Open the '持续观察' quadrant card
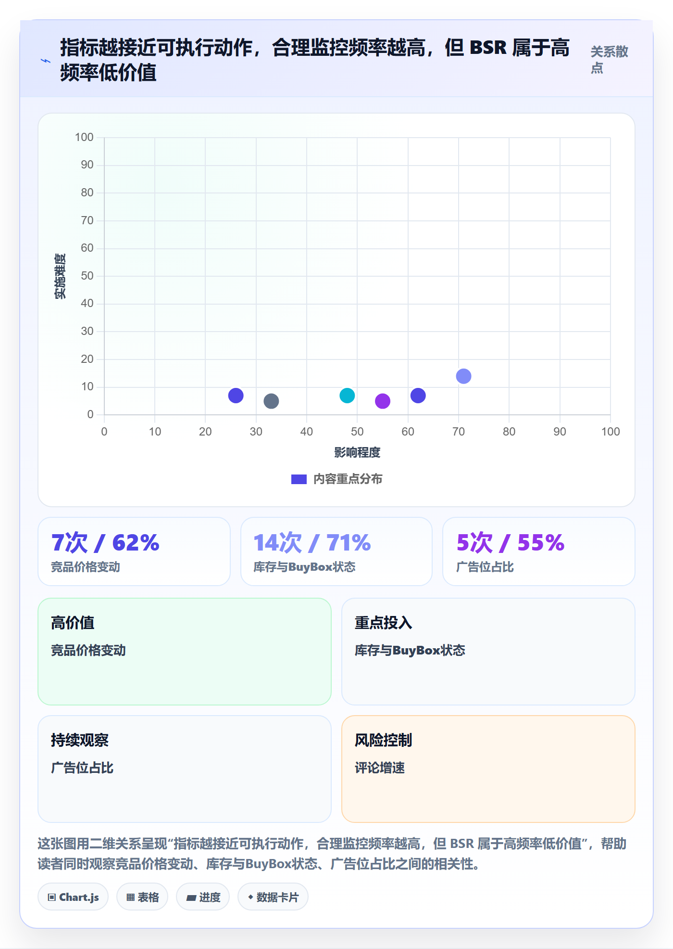This screenshot has width=673, height=949. click(185, 769)
